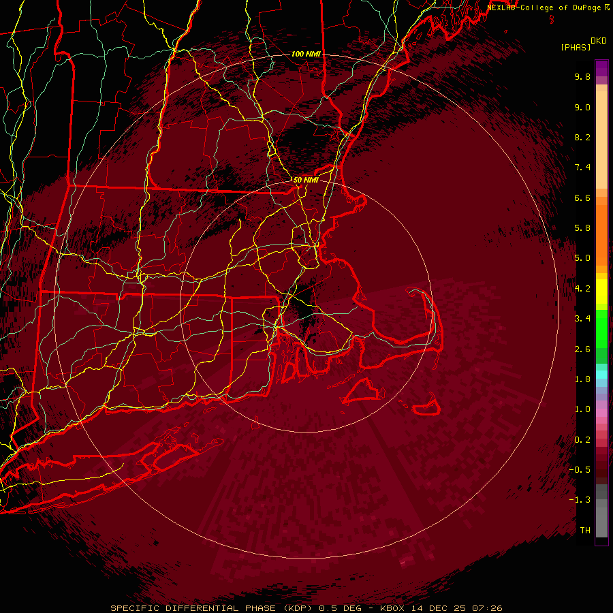Click the 50 NMI range ring label

306,180
